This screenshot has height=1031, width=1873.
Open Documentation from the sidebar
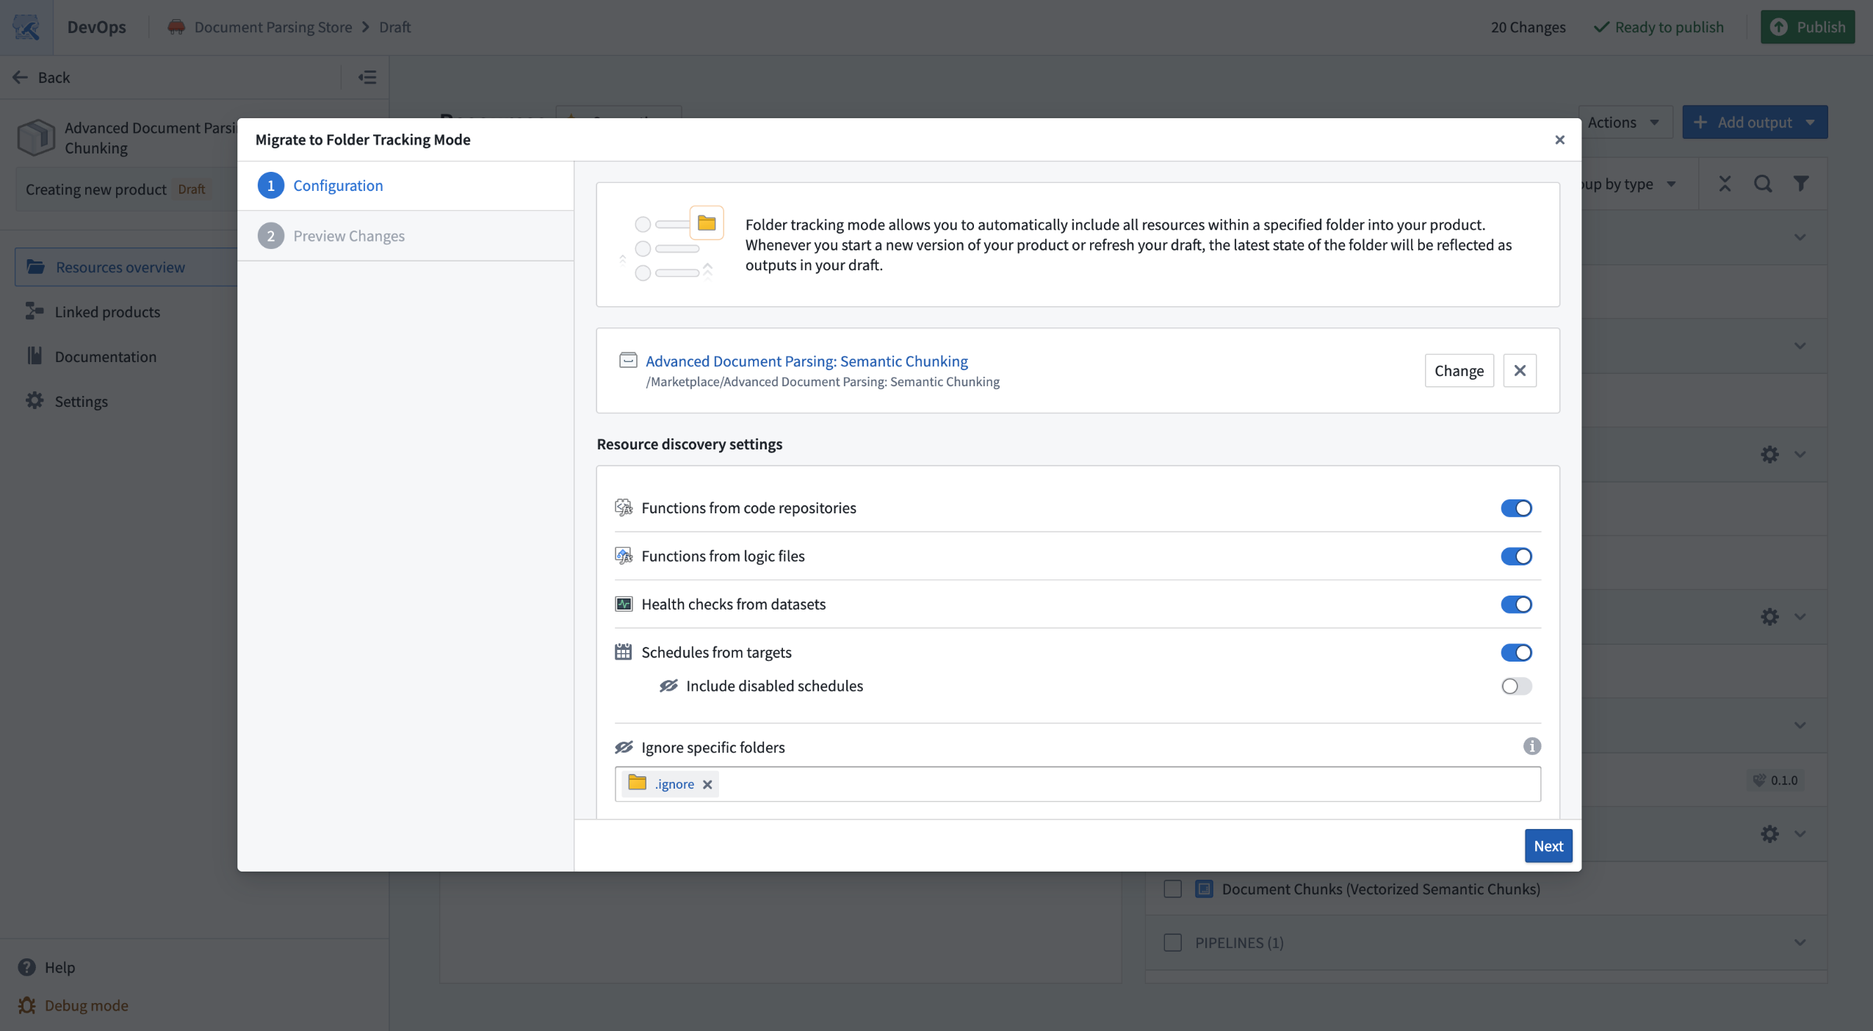click(x=104, y=356)
